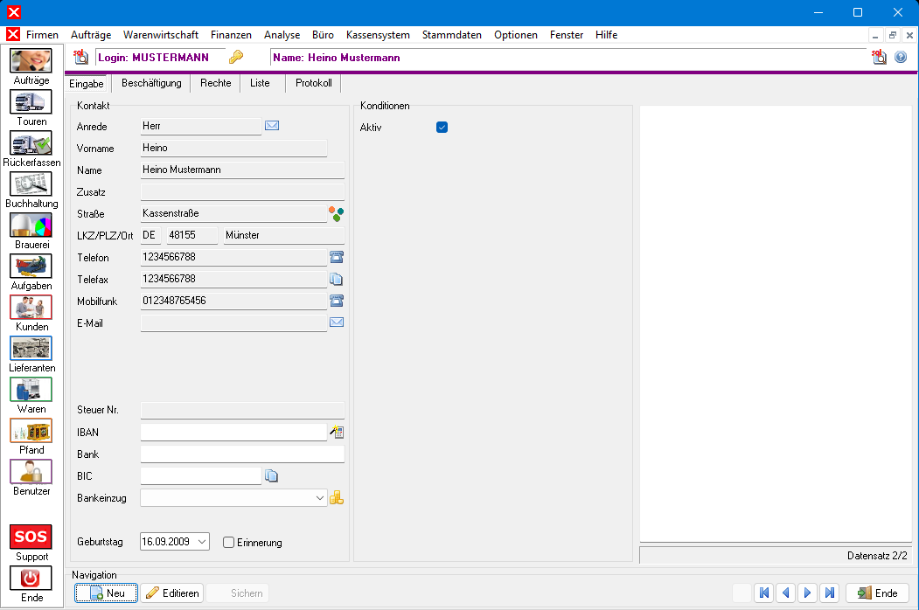919x610 pixels.
Task: Click the Editieren button
Action: (x=172, y=593)
